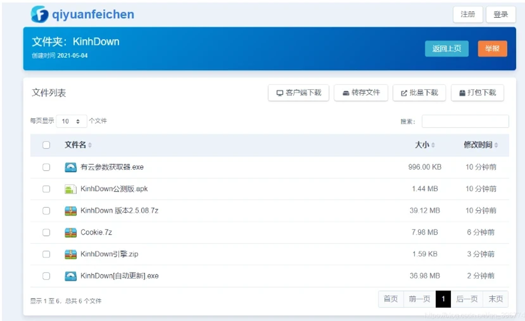
Task: Click the qiyuanfeichen logo icon
Action: pos(39,14)
